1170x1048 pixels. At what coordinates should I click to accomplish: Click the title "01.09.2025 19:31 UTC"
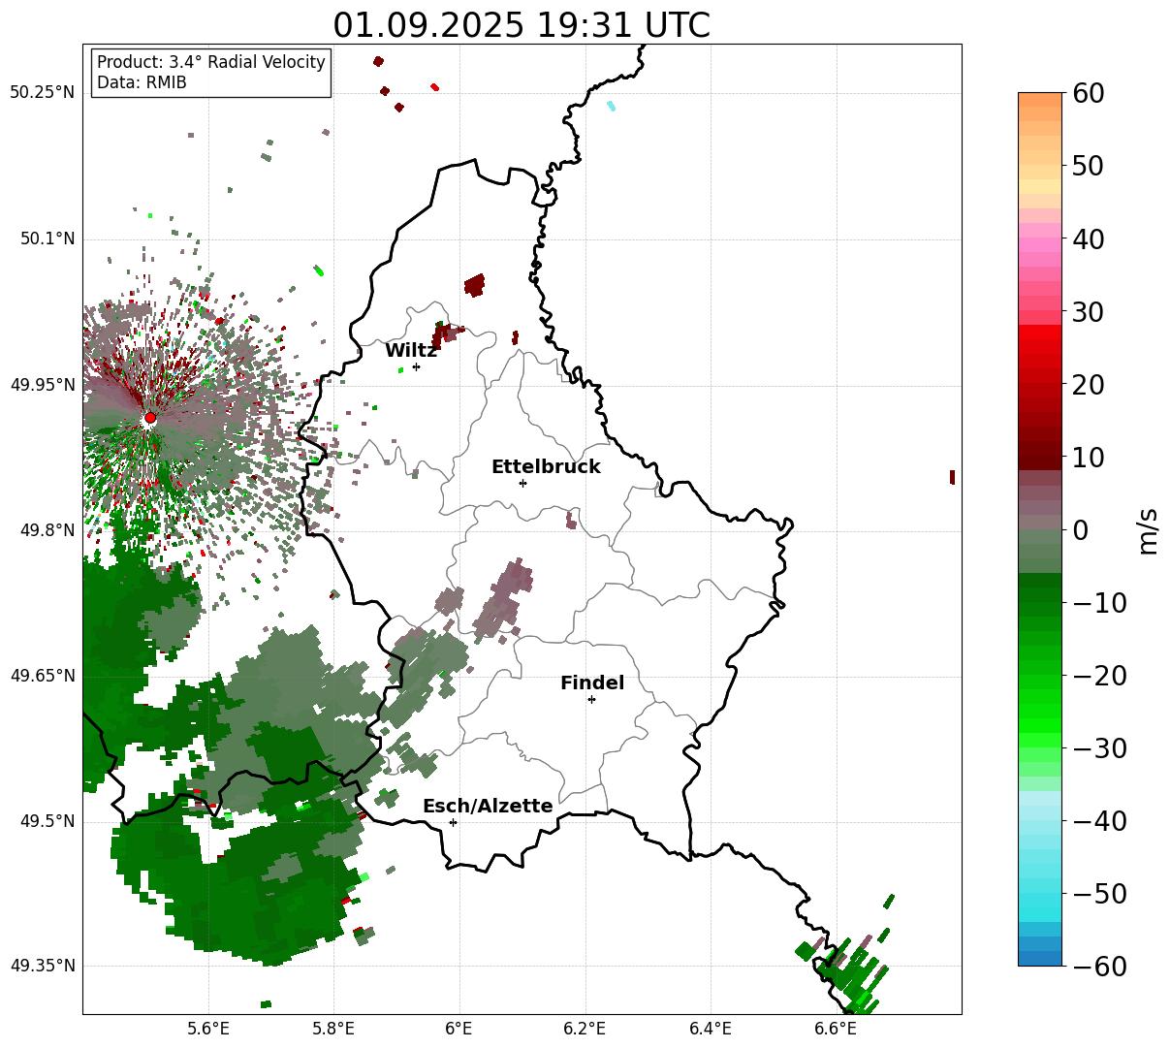tap(522, 25)
